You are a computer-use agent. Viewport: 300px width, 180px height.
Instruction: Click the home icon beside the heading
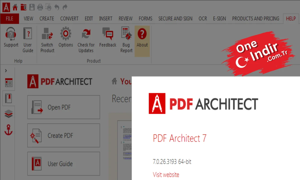tap(114, 81)
